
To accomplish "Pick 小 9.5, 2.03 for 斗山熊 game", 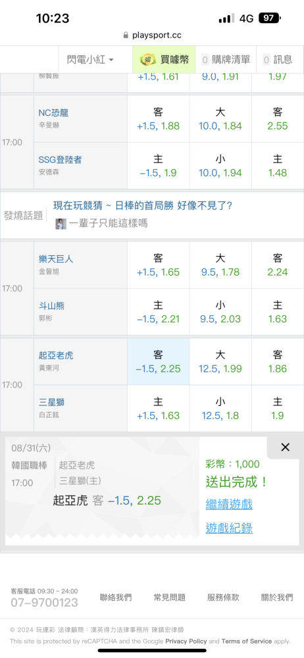I will (220, 312).
